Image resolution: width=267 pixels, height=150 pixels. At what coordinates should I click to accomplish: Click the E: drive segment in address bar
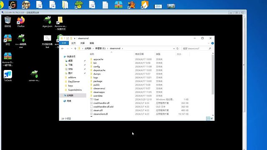[x=100, y=48]
